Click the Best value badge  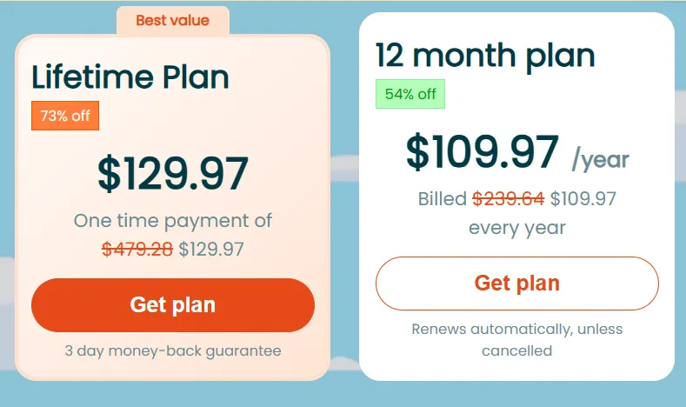(172, 19)
